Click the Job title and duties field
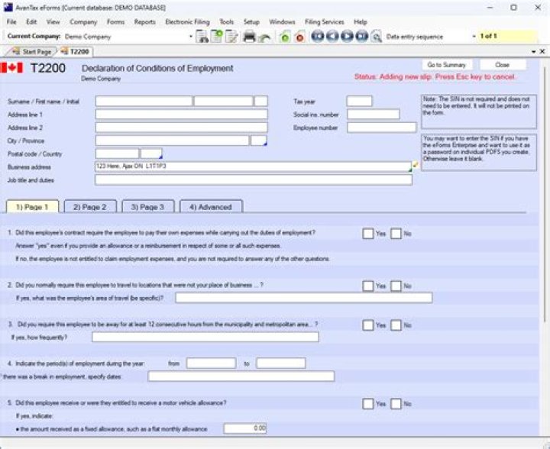 tap(253, 180)
